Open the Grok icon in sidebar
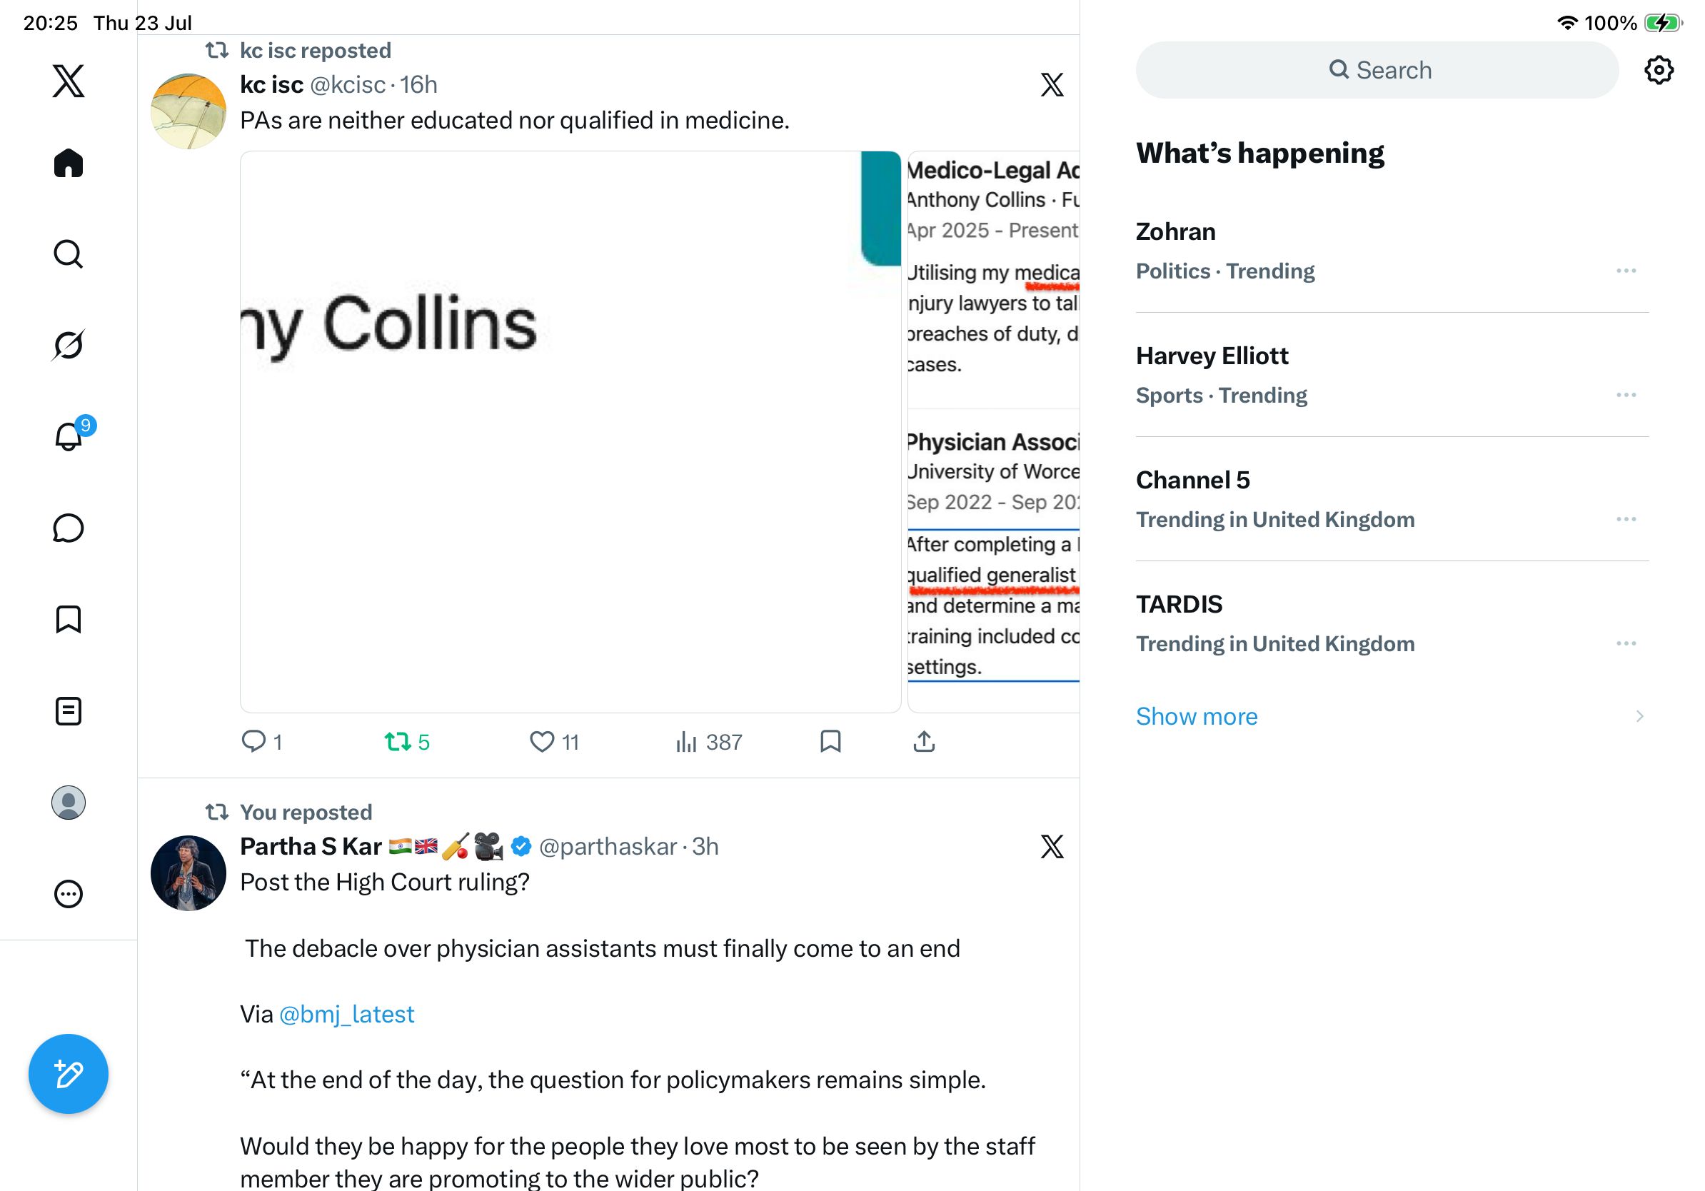1705x1191 pixels. [x=69, y=346]
